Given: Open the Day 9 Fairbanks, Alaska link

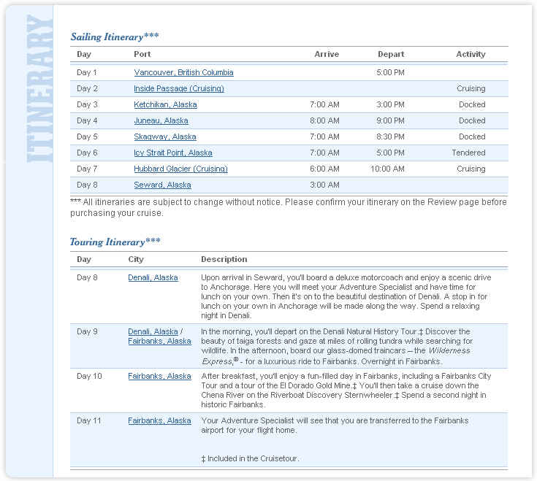Looking at the screenshot, I should (x=159, y=341).
